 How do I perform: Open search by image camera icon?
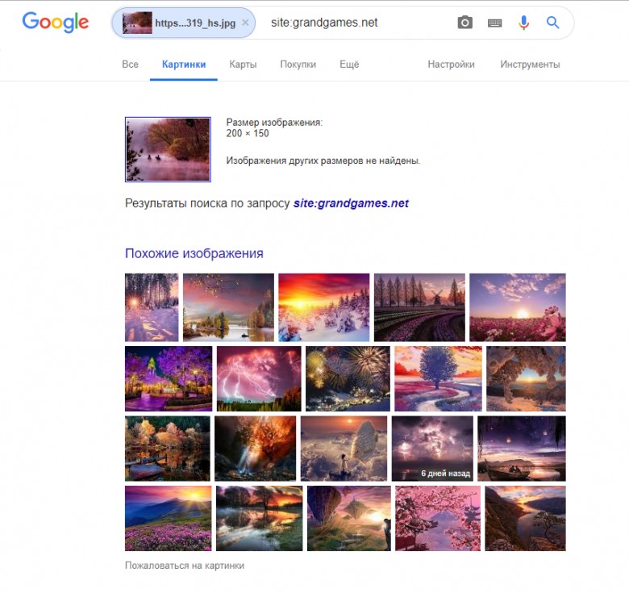pos(464,23)
